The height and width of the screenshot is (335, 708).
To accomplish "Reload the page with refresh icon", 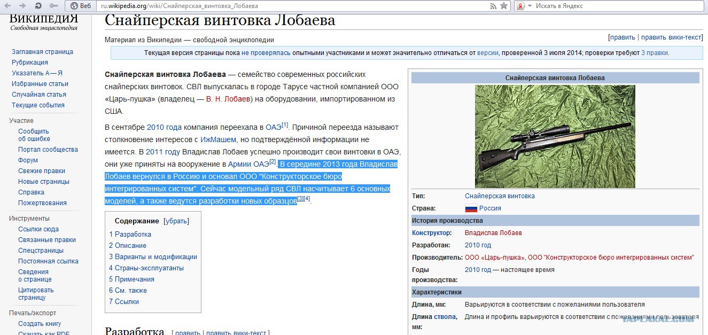I will tap(38, 5).
